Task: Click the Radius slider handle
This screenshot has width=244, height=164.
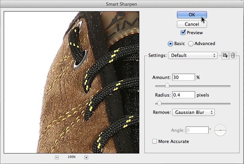Action: point(159,103)
